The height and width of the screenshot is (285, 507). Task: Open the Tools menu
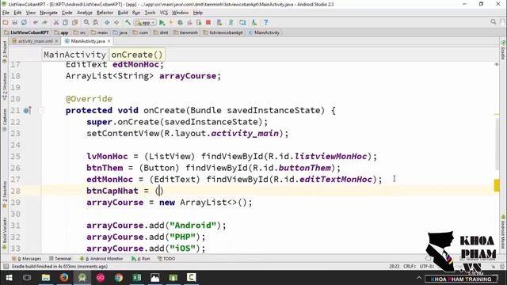click(x=150, y=13)
